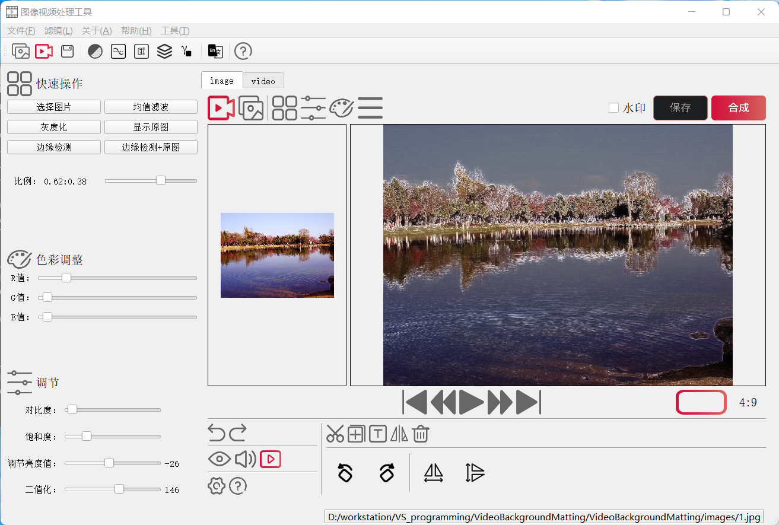The width and height of the screenshot is (779, 525).
Task: Toggle visibility with the eye icon
Action: pos(220,459)
